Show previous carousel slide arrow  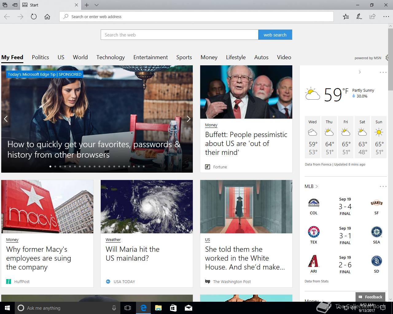[x=6, y=119]
